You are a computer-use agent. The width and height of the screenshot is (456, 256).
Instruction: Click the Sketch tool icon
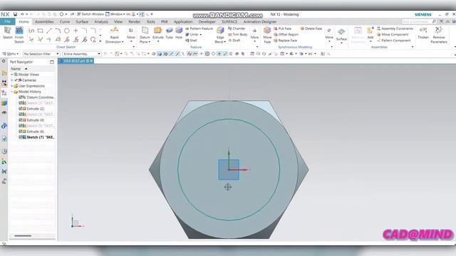[x=8, y=31]
